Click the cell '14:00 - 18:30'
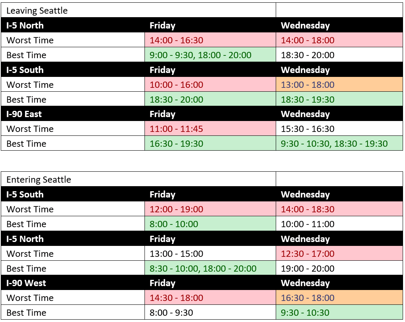The height and width of the screenshot is (322, 405). tap(339, 209)
